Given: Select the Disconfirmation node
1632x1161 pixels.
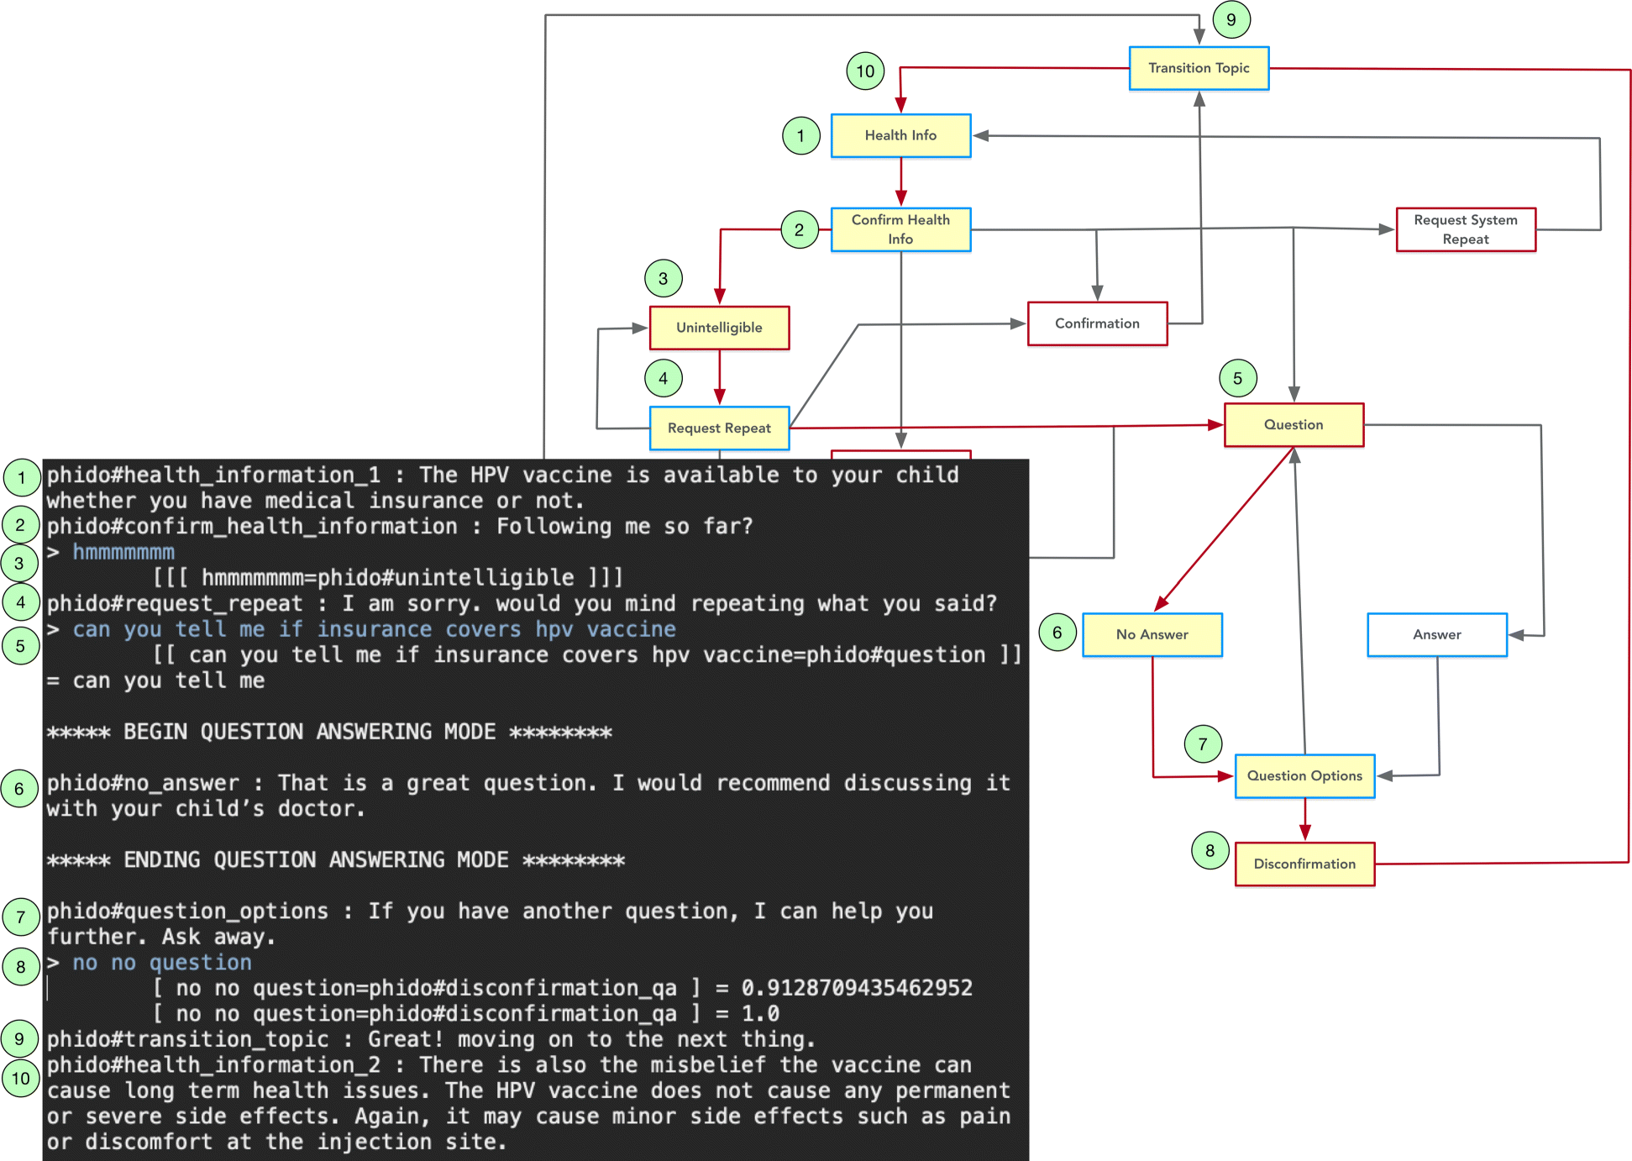Looking at the screenshot, I should pyautogui.click(x=1304, y=864).
